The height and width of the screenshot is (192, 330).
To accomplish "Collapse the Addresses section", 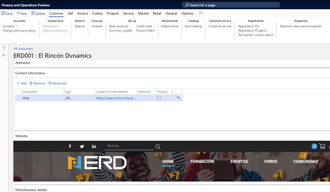I will point(23,63).
